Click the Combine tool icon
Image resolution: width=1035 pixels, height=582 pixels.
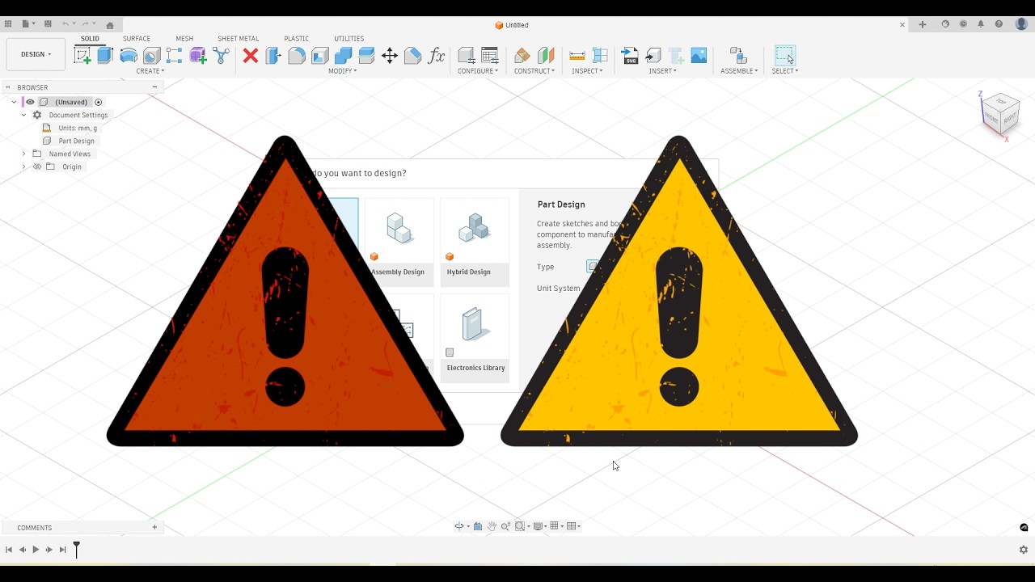click(x=343, y=56)
